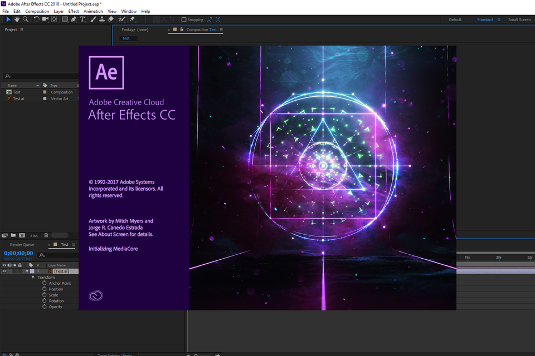535x356 pixels.
Task: Open the Test timeline panel menu
Action: click(74, 245)
